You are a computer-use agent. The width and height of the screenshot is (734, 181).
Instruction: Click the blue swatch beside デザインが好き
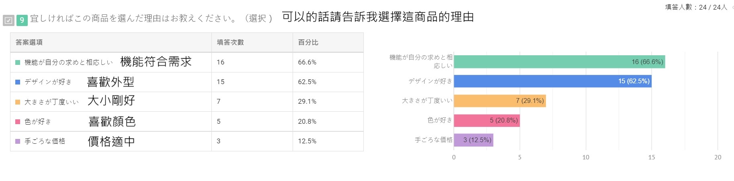click(x=18, y=82)
